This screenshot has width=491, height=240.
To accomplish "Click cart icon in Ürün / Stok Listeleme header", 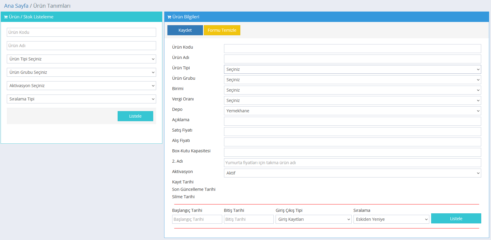I will point(6,17).
